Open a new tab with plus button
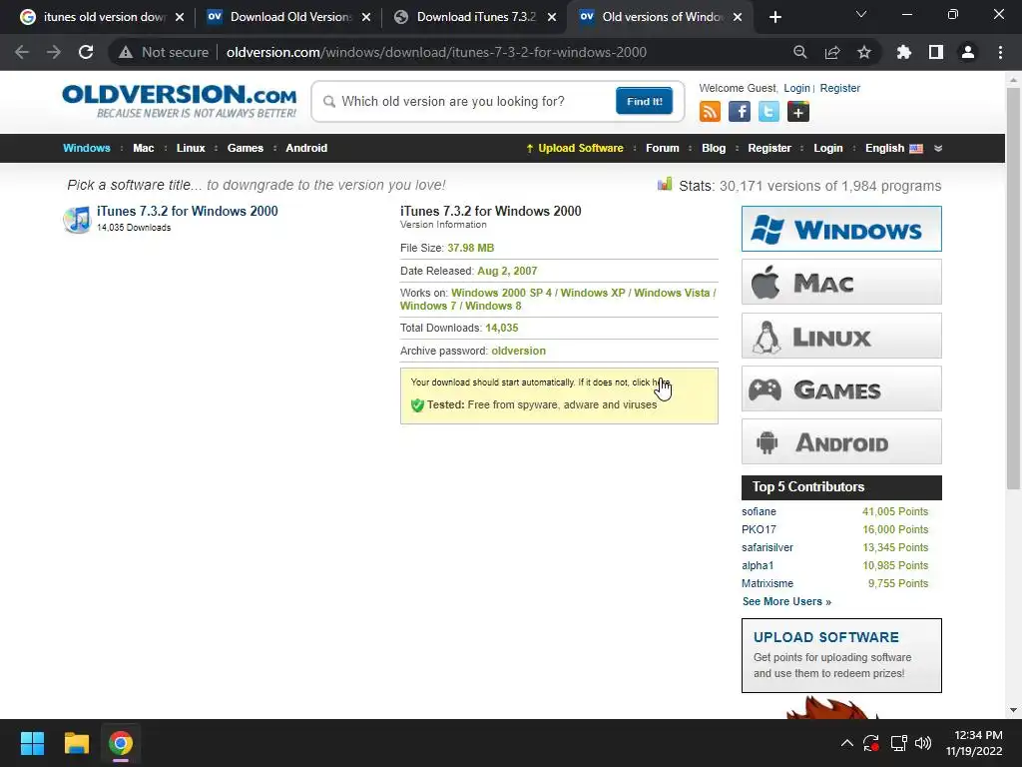The image size is (1022, 767). [x=774, y=17]
